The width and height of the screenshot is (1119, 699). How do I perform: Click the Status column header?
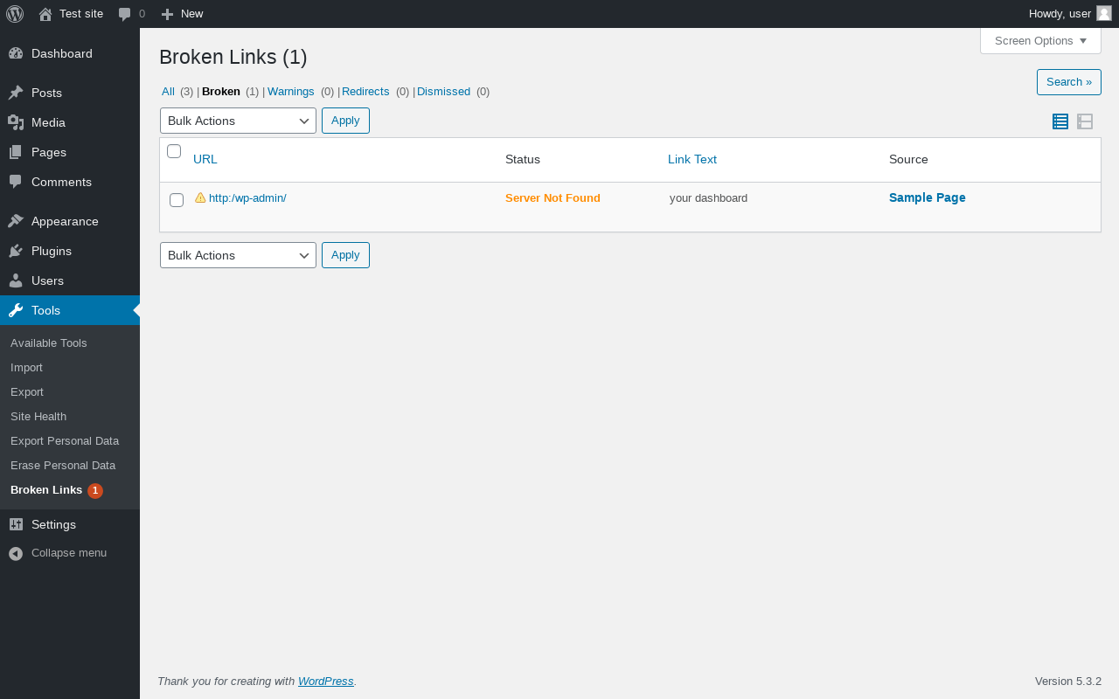523,159
